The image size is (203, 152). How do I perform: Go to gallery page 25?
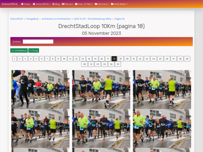[x=160, y=59]
